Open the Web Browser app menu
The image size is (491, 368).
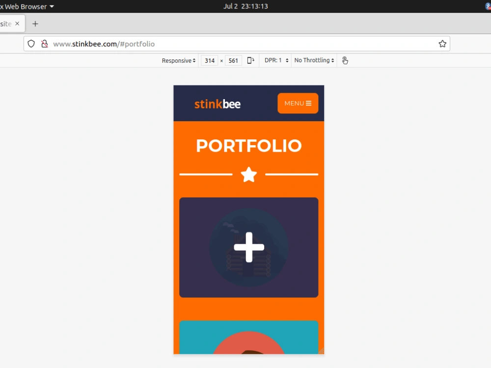pos(27,6)
